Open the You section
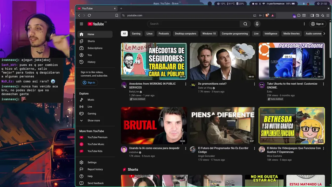 [x=95, y=55]
